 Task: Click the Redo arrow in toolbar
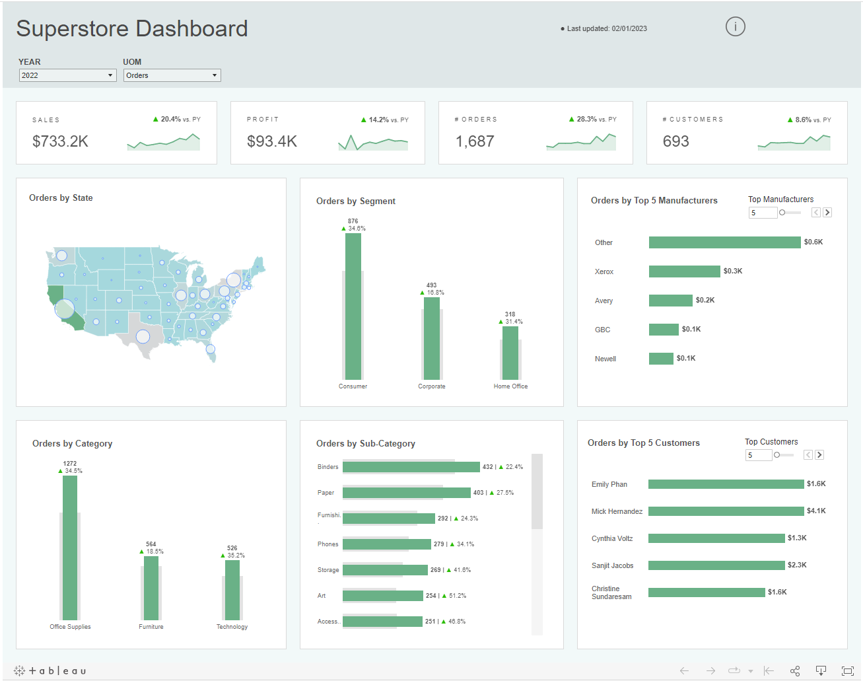[x=710, y=670]
